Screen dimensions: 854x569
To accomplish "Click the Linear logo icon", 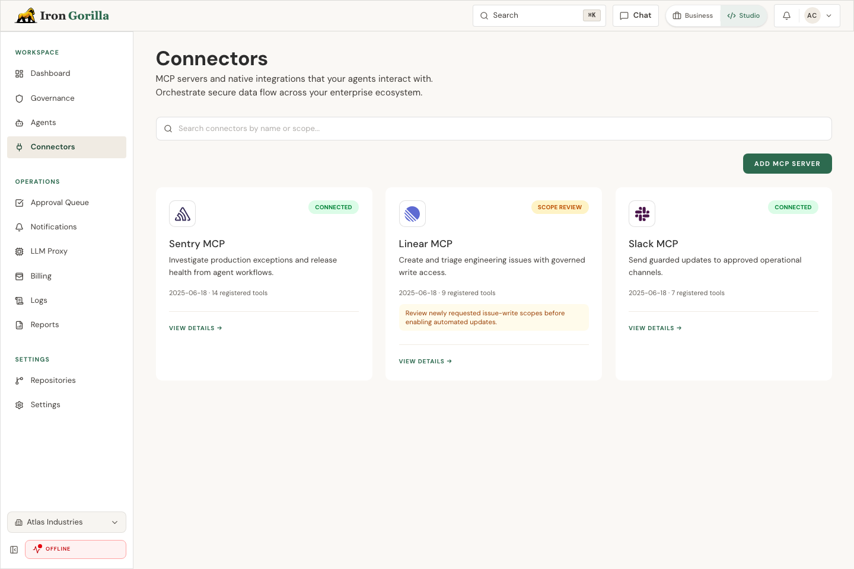I will [412, 213].
